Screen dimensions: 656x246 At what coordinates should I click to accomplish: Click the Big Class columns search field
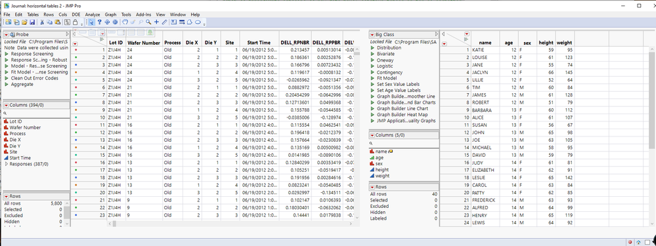404,143
